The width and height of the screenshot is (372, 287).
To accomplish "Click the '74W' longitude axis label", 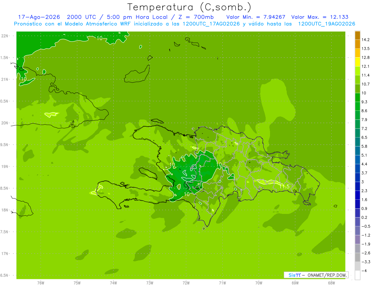I will pos(113,283).
